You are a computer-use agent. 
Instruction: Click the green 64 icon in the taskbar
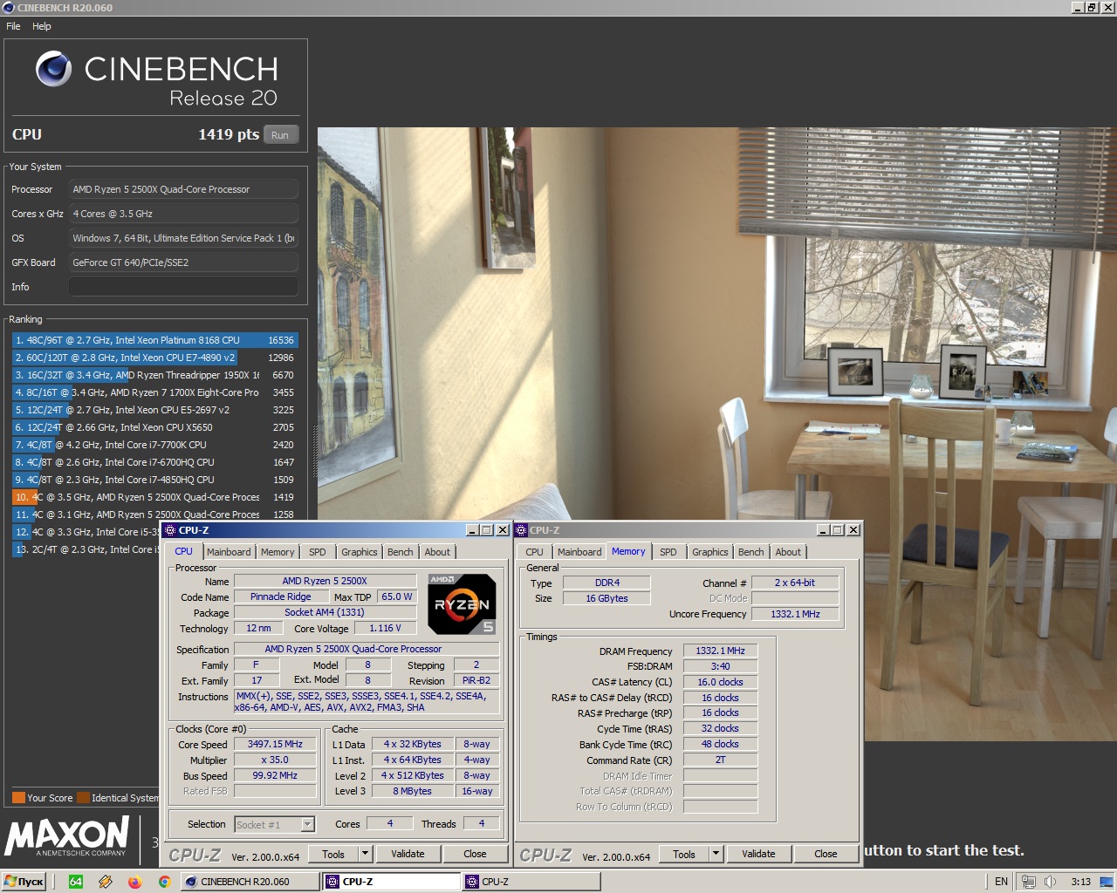pyautogui.click(x=76, y=882)
